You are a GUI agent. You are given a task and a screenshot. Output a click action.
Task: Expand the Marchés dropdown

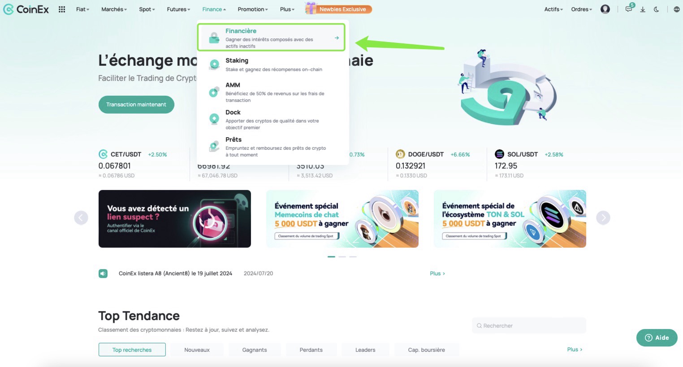tap(114, 9)
